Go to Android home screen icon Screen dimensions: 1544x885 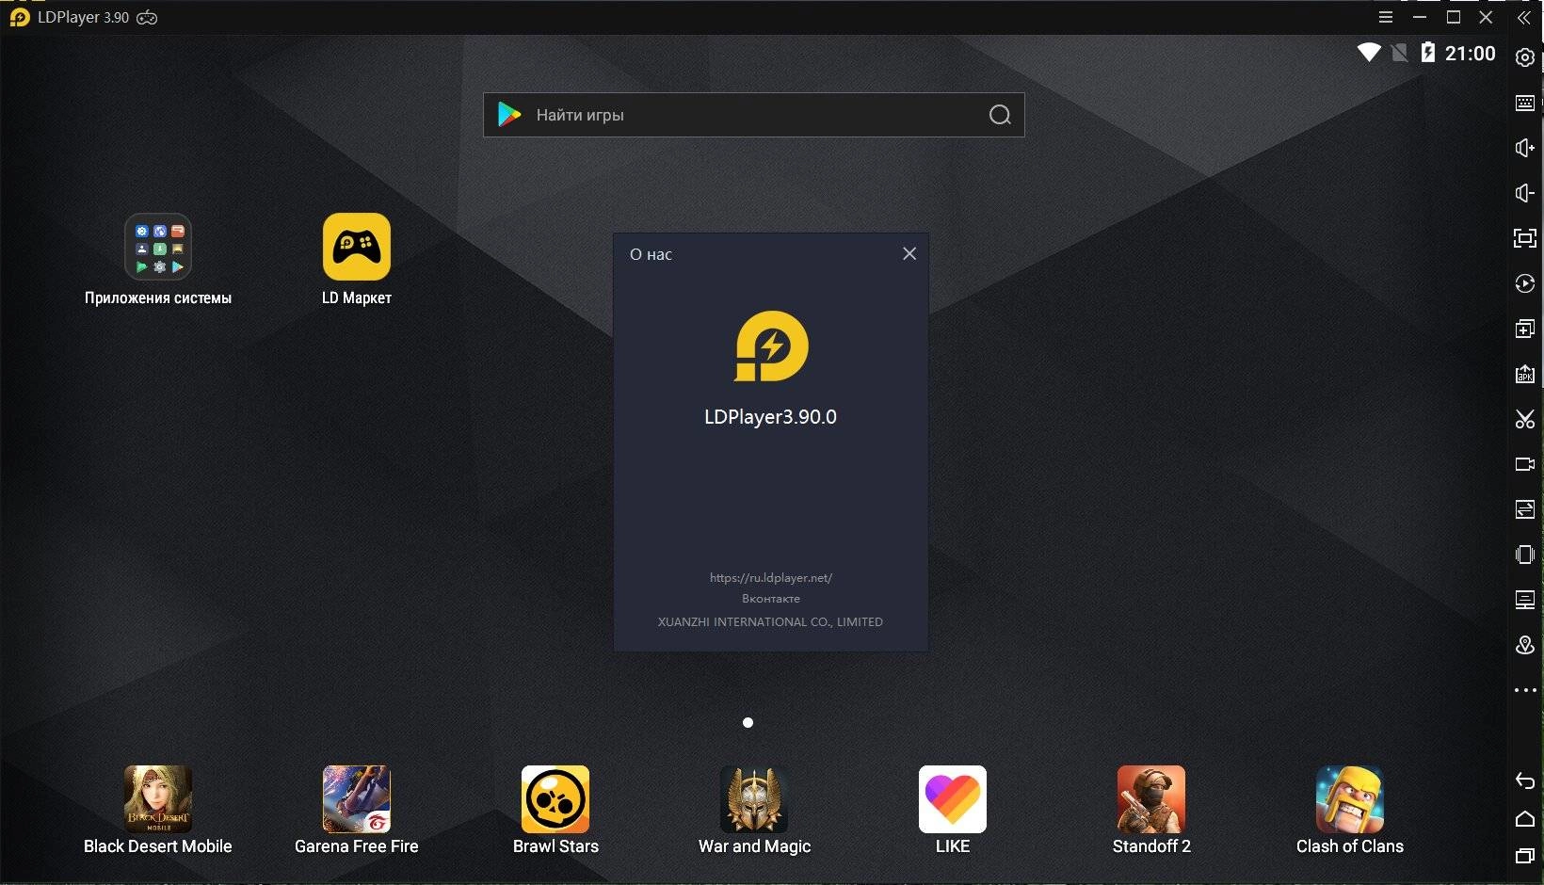pos(1524,818)
